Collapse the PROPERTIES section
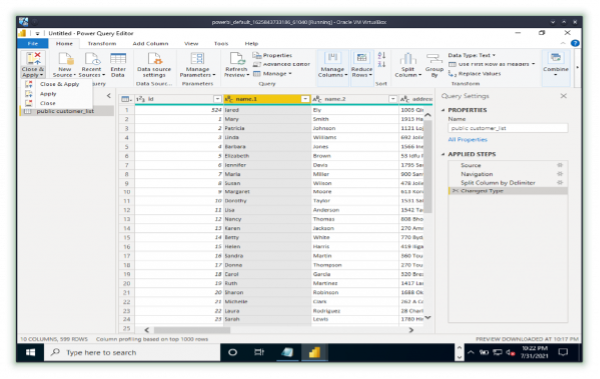Viewport: 600px width, 379px height. click(x=443, y=110)
